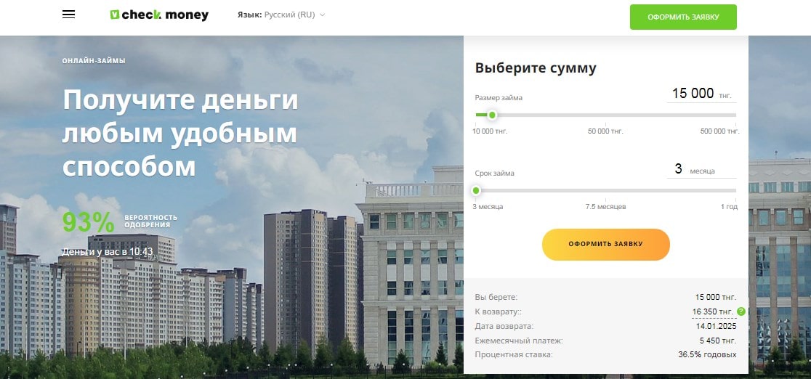
Task: Select 500 000 тнг. maximum on slider
Action: click(x=720, y=131)
